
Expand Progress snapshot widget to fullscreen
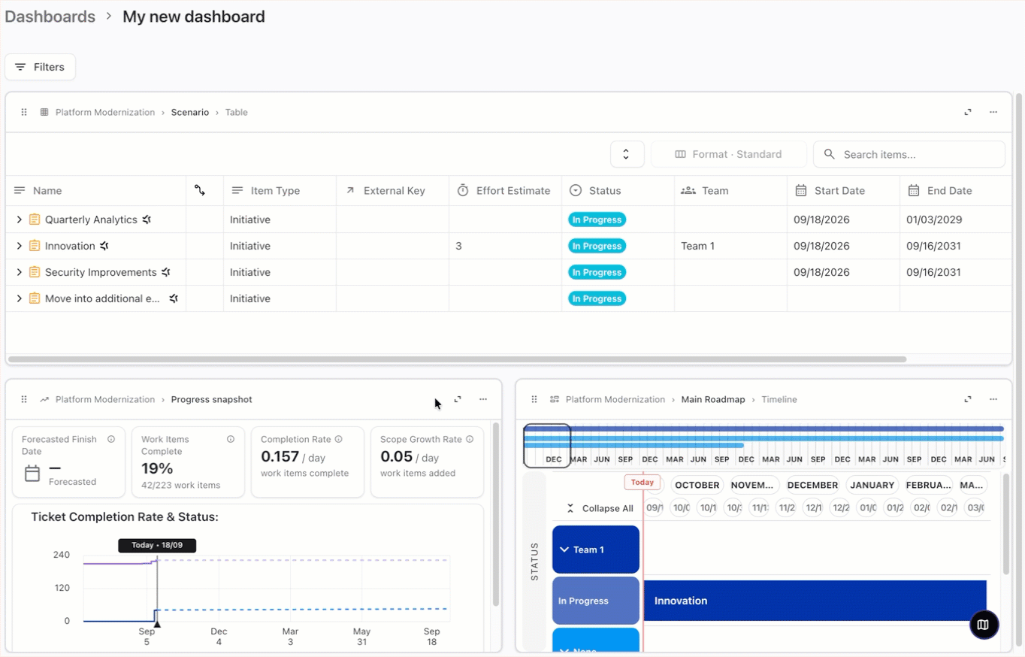458,399
